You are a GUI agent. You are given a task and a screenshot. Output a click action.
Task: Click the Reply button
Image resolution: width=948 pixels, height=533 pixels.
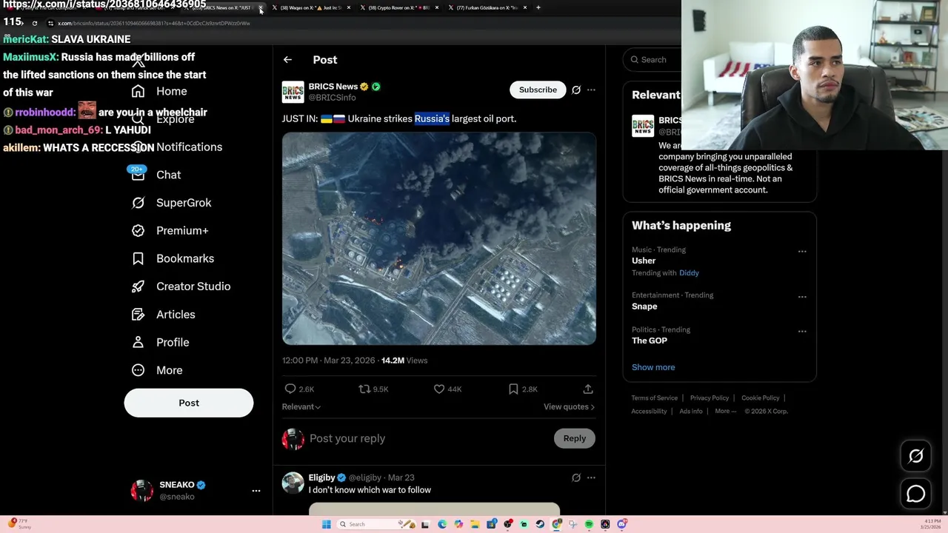coord(574,438)
